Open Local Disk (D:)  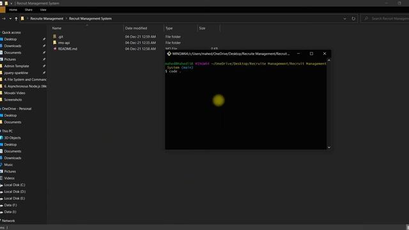click(15, 192)
